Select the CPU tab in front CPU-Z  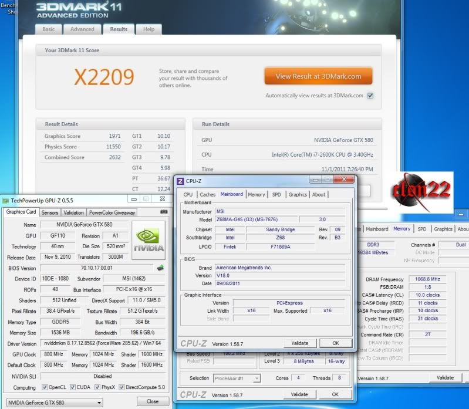(188, 195)
